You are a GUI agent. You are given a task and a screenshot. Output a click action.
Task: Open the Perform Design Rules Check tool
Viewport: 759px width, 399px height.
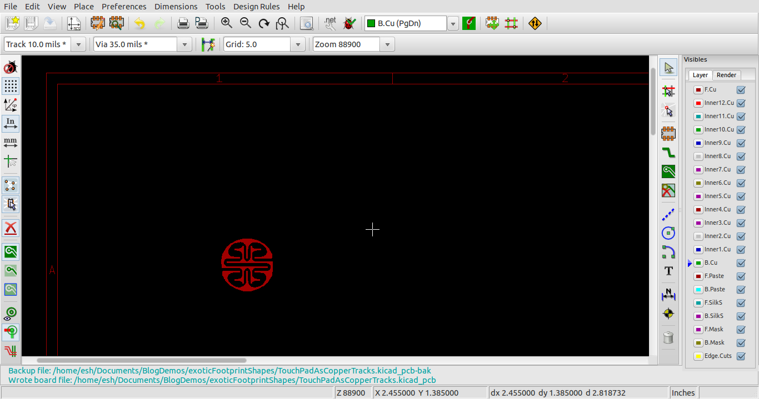click(348, 23)
